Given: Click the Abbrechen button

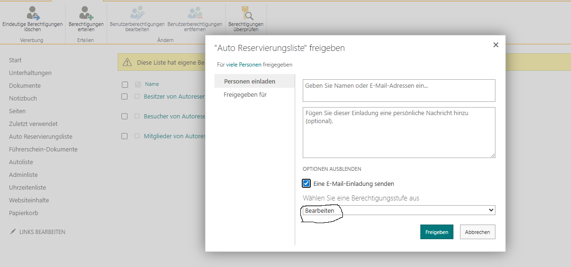Looking at the screenshot, I should click(x=477, y=232).
